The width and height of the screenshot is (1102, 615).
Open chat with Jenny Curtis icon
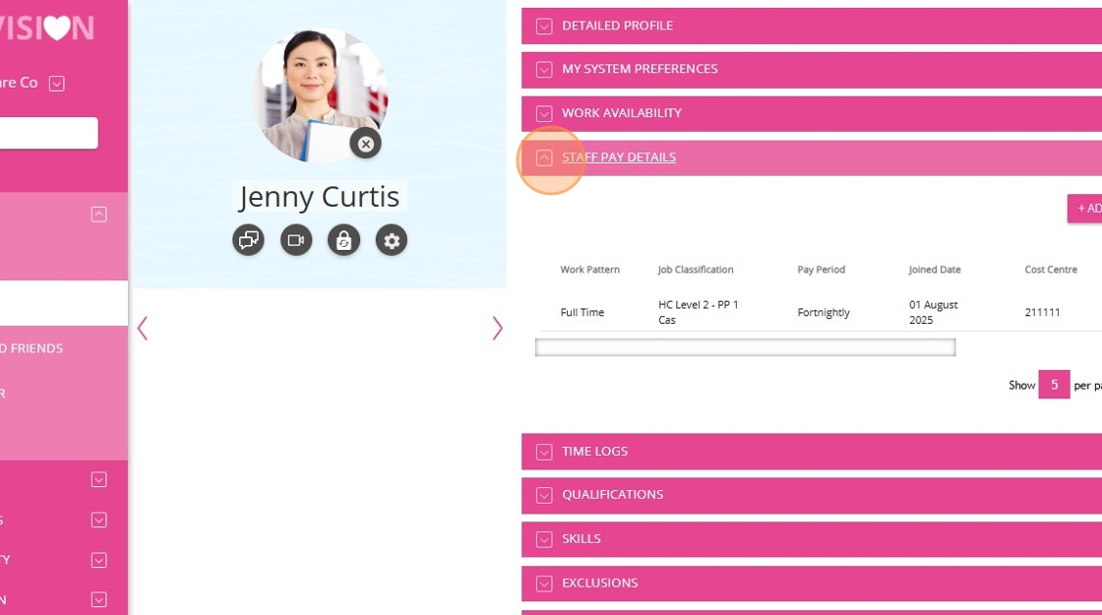[248, 240]
